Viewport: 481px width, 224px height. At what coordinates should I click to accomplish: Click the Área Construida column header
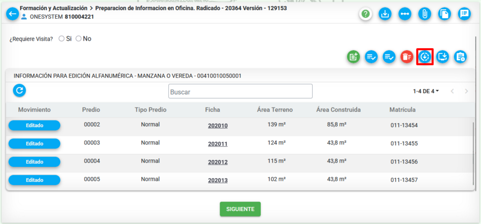tap(338, 110)
